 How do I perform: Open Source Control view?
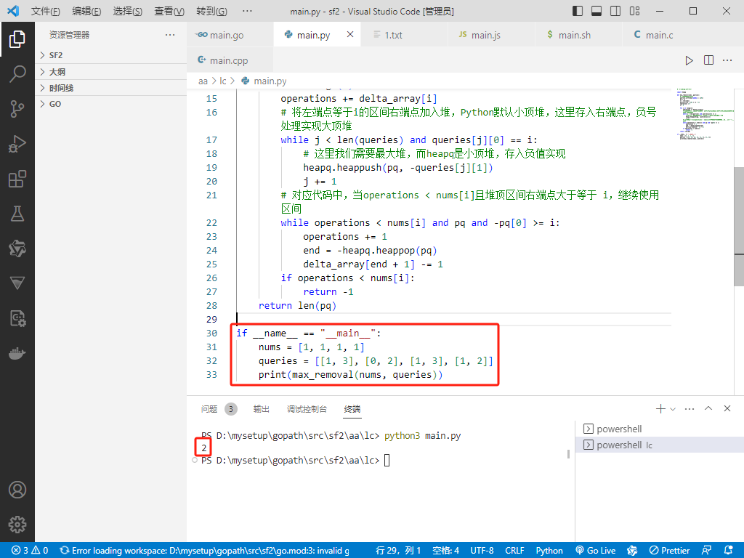(x=17, y=109)
